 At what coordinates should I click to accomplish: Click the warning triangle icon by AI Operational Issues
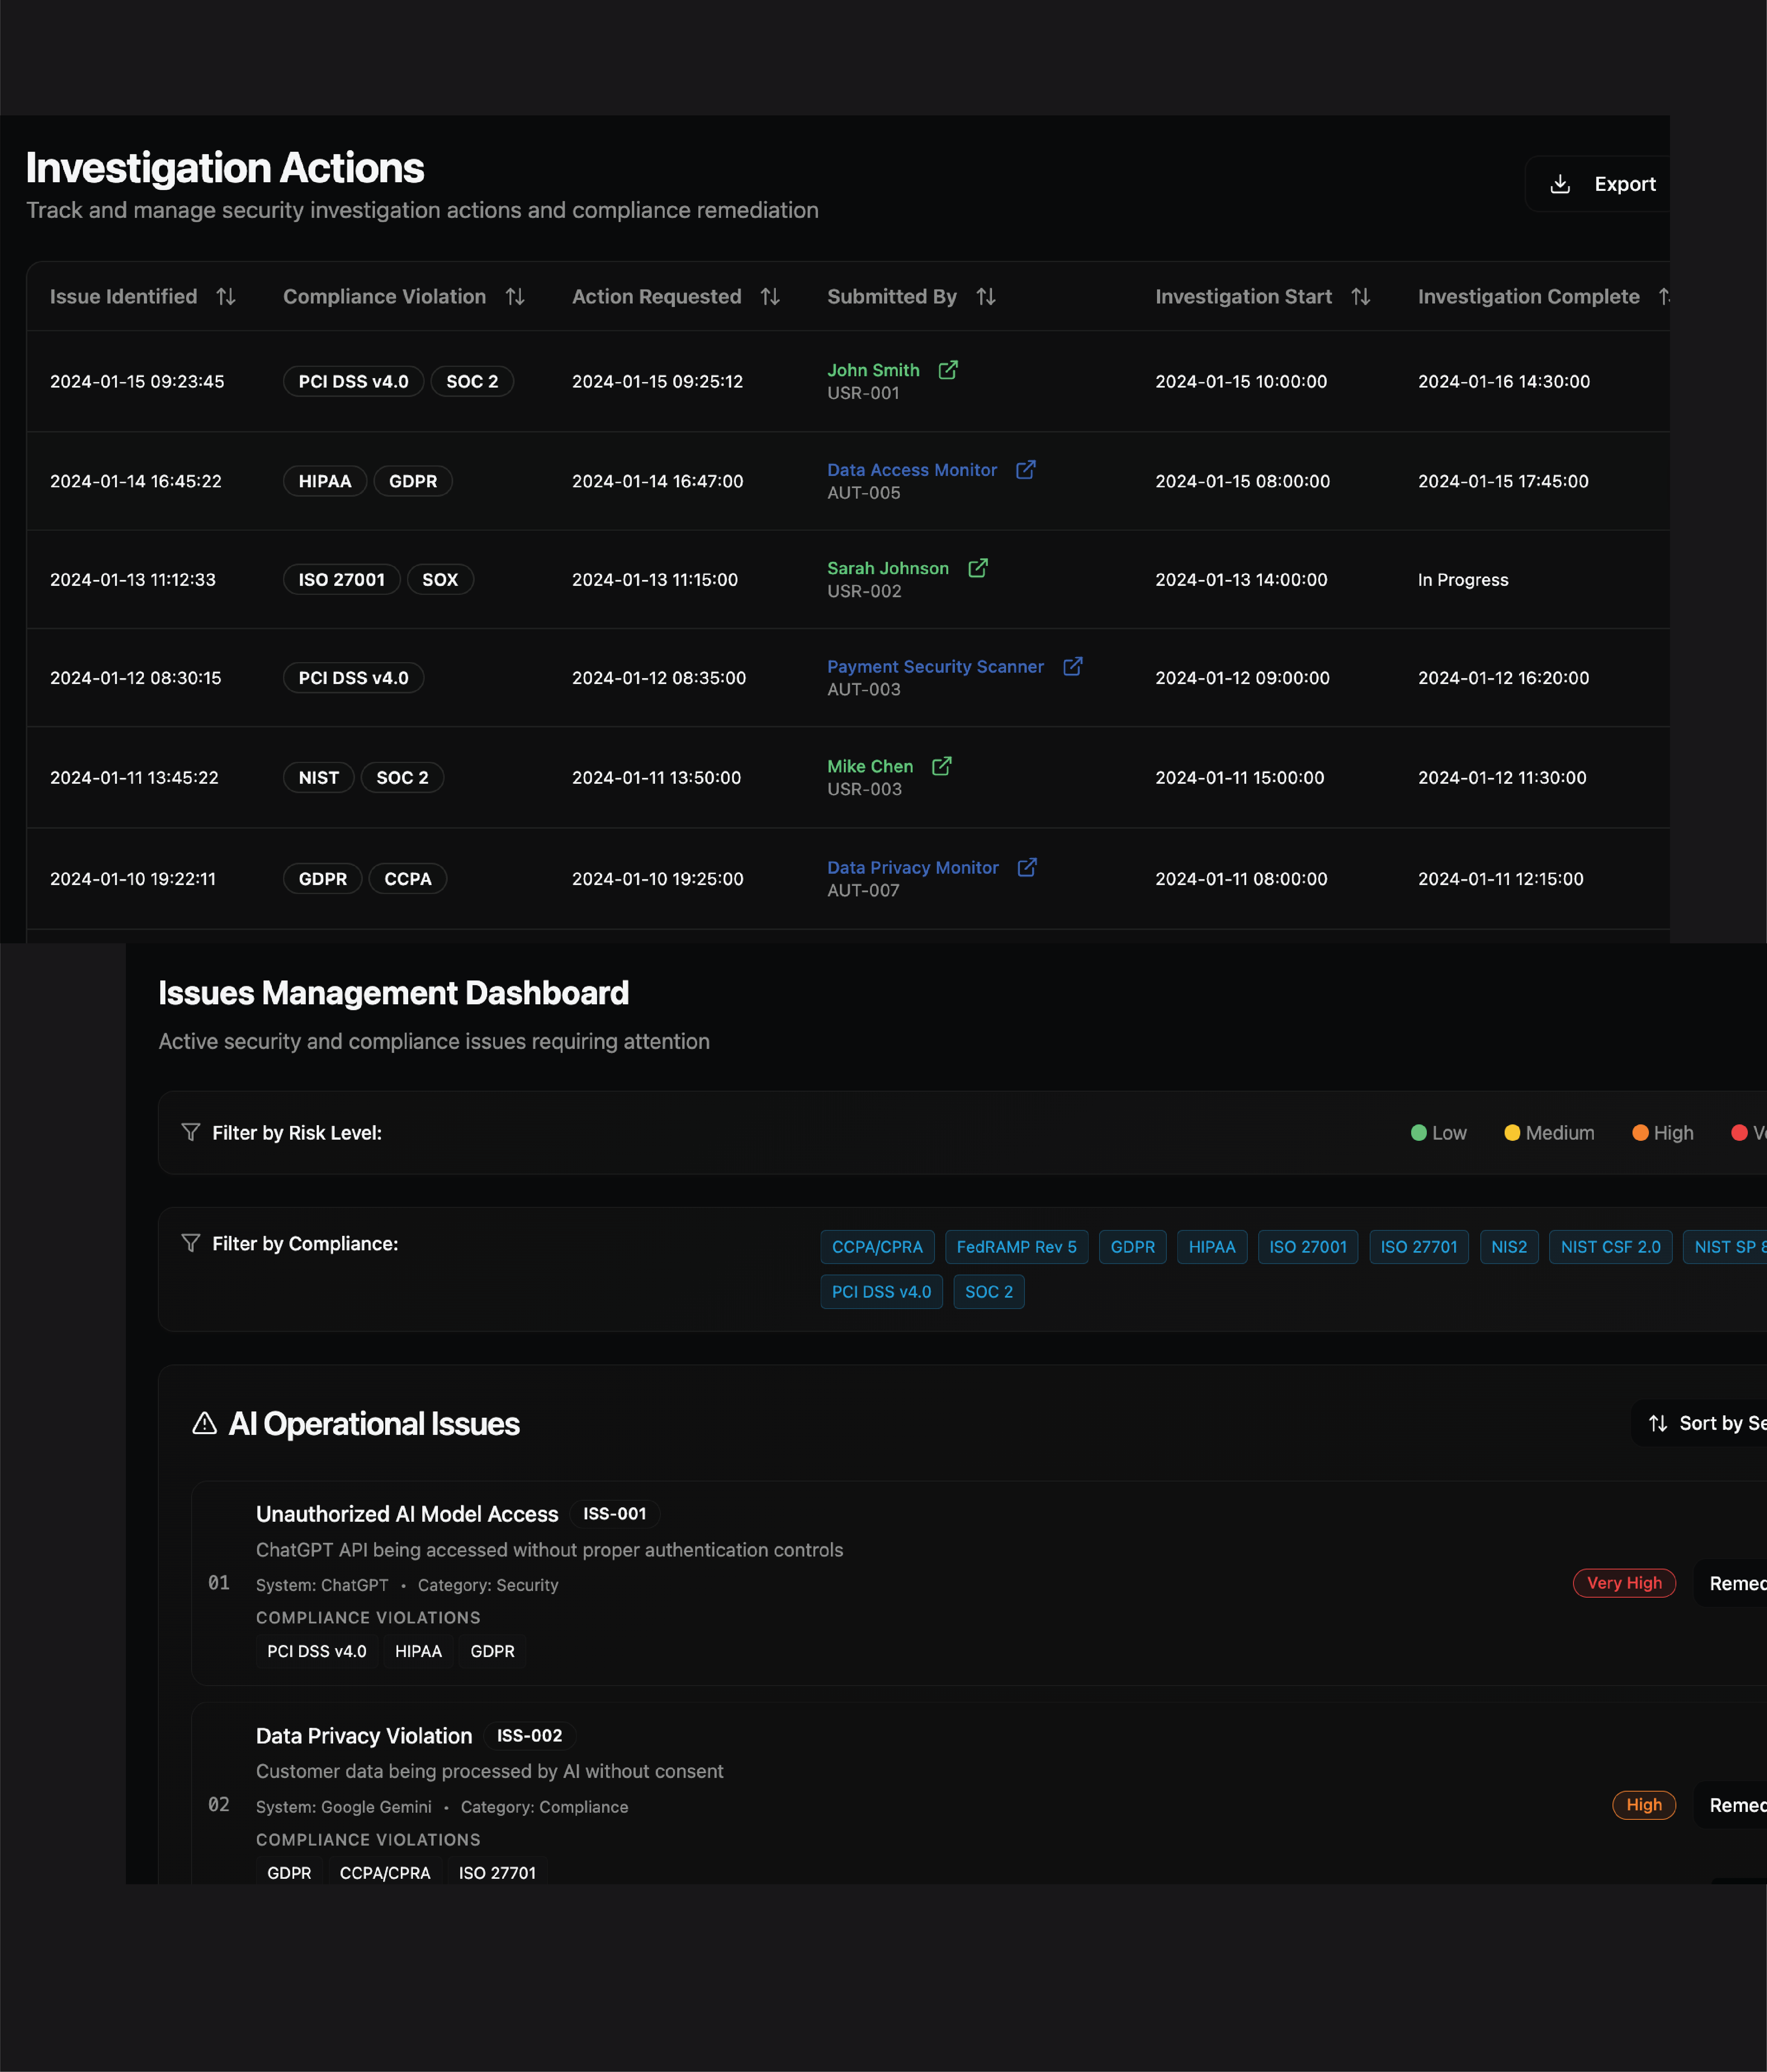(x=204, y=1423)
